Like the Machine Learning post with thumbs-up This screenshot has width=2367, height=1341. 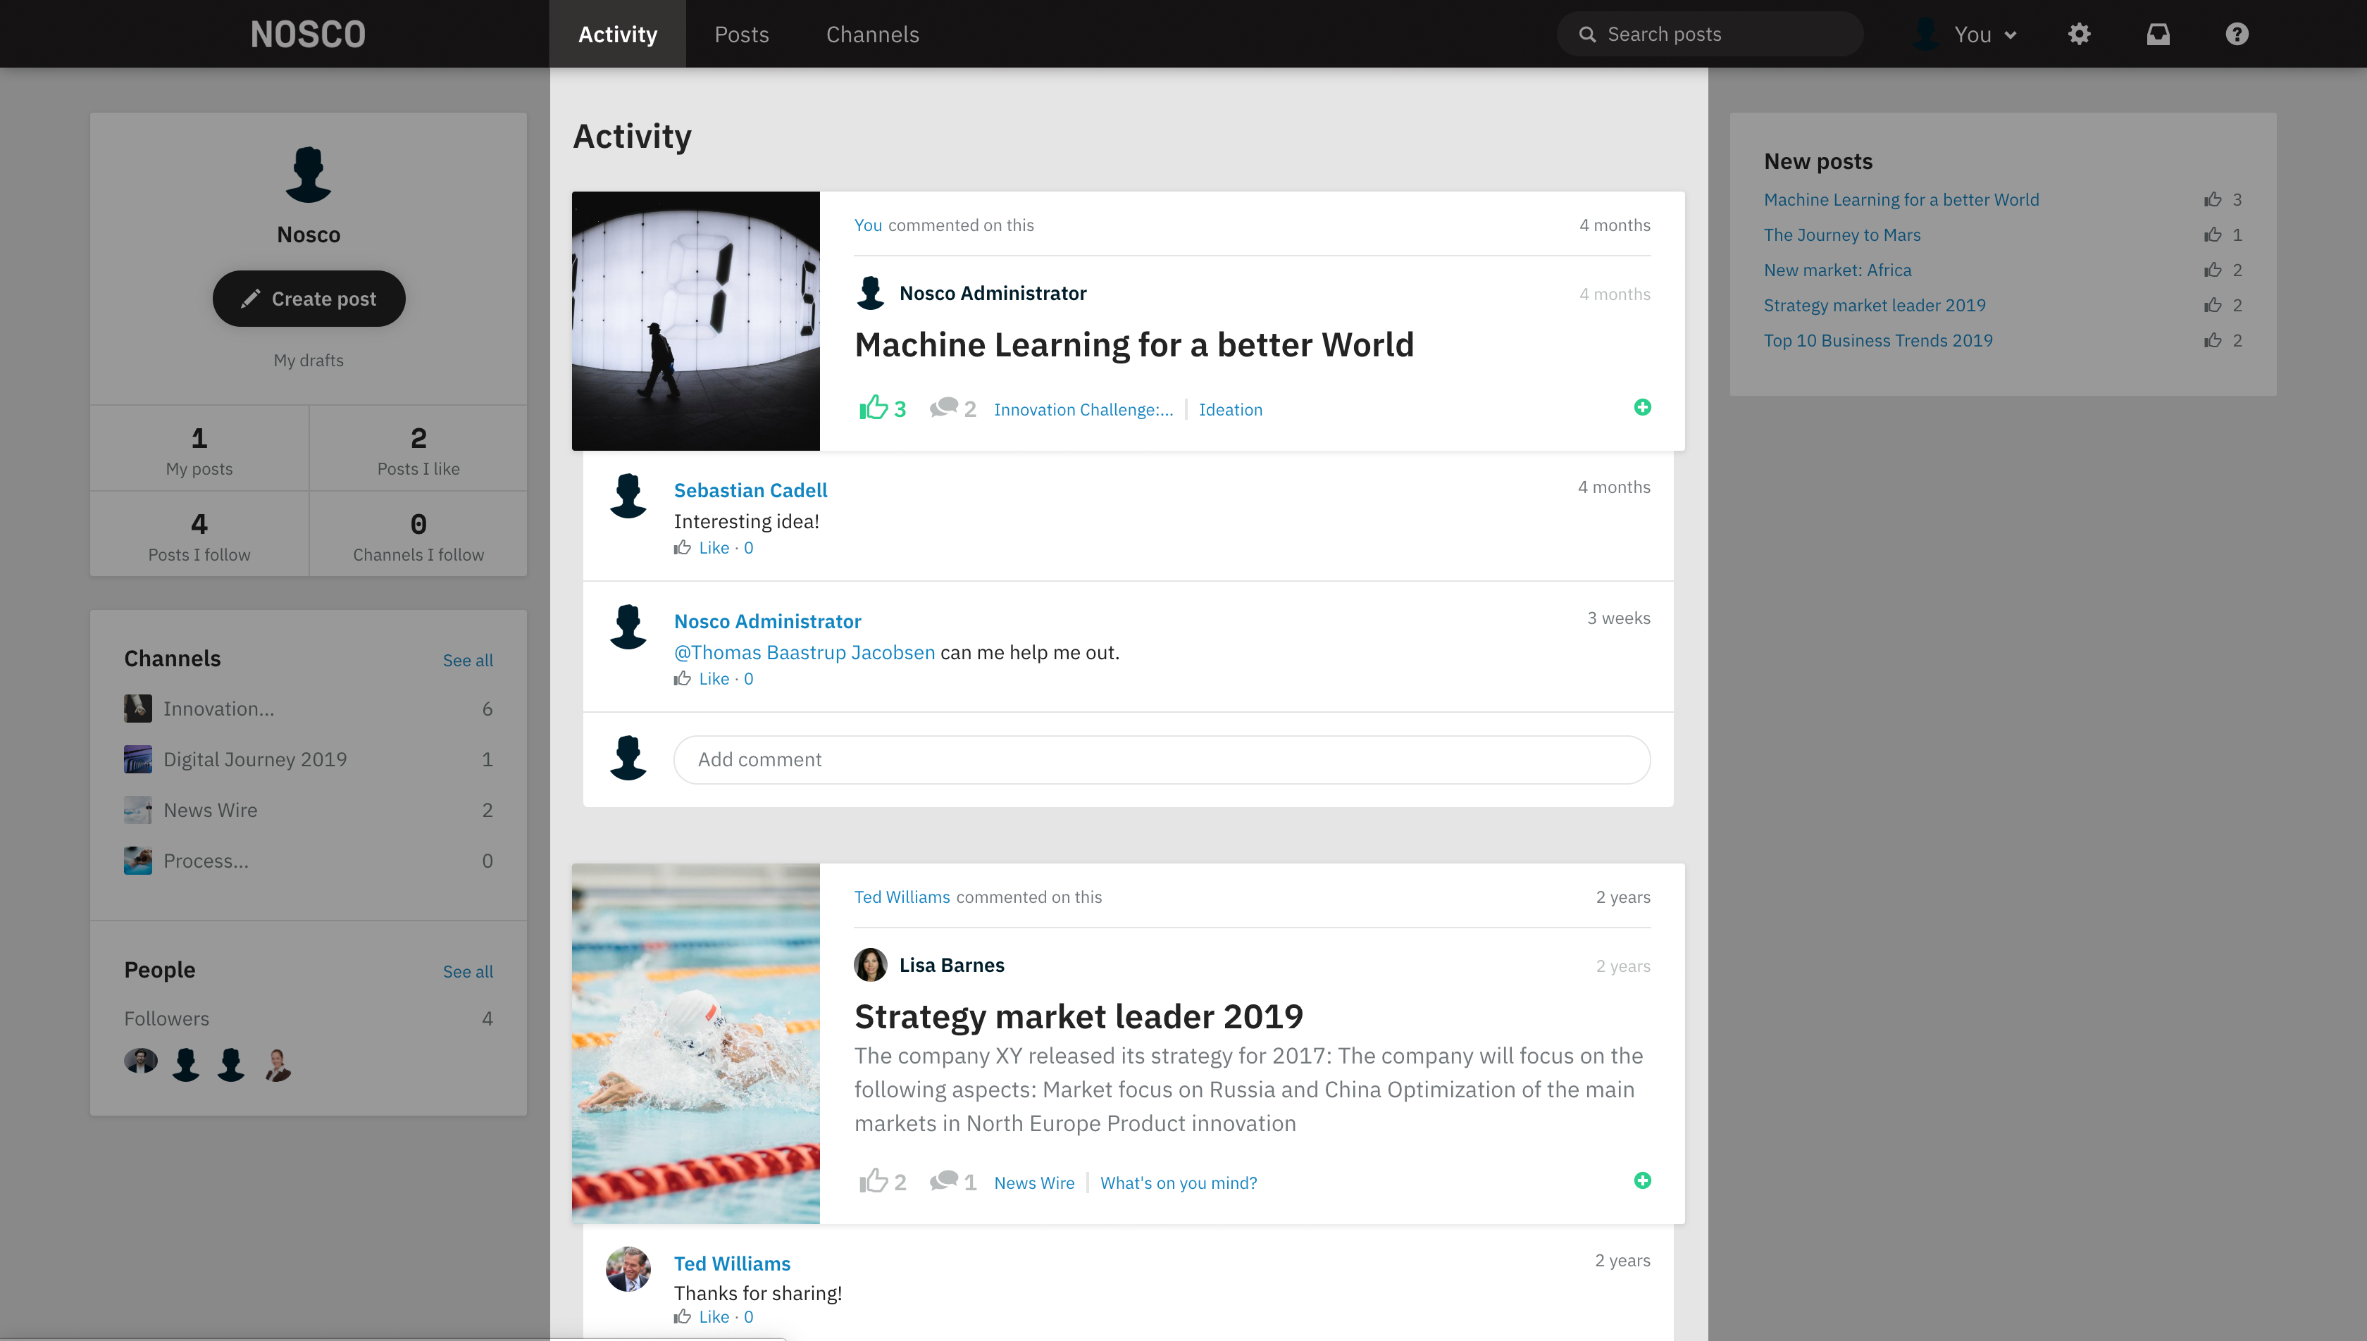873,407
